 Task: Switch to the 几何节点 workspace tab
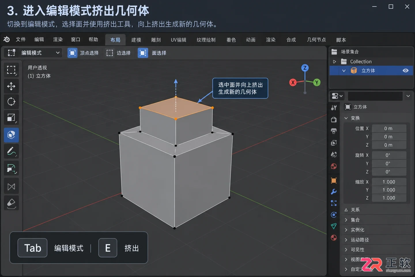316,40
